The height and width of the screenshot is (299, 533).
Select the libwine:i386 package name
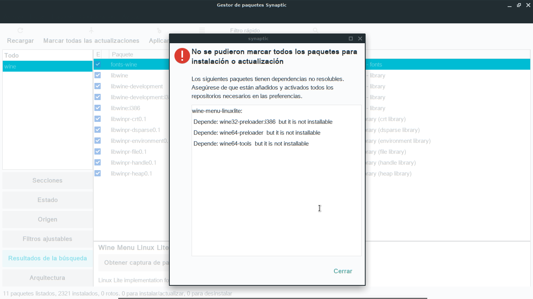125,108
